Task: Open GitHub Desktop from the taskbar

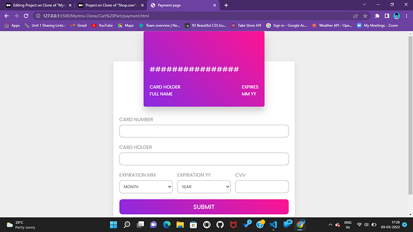Action: tap(220, 225)
